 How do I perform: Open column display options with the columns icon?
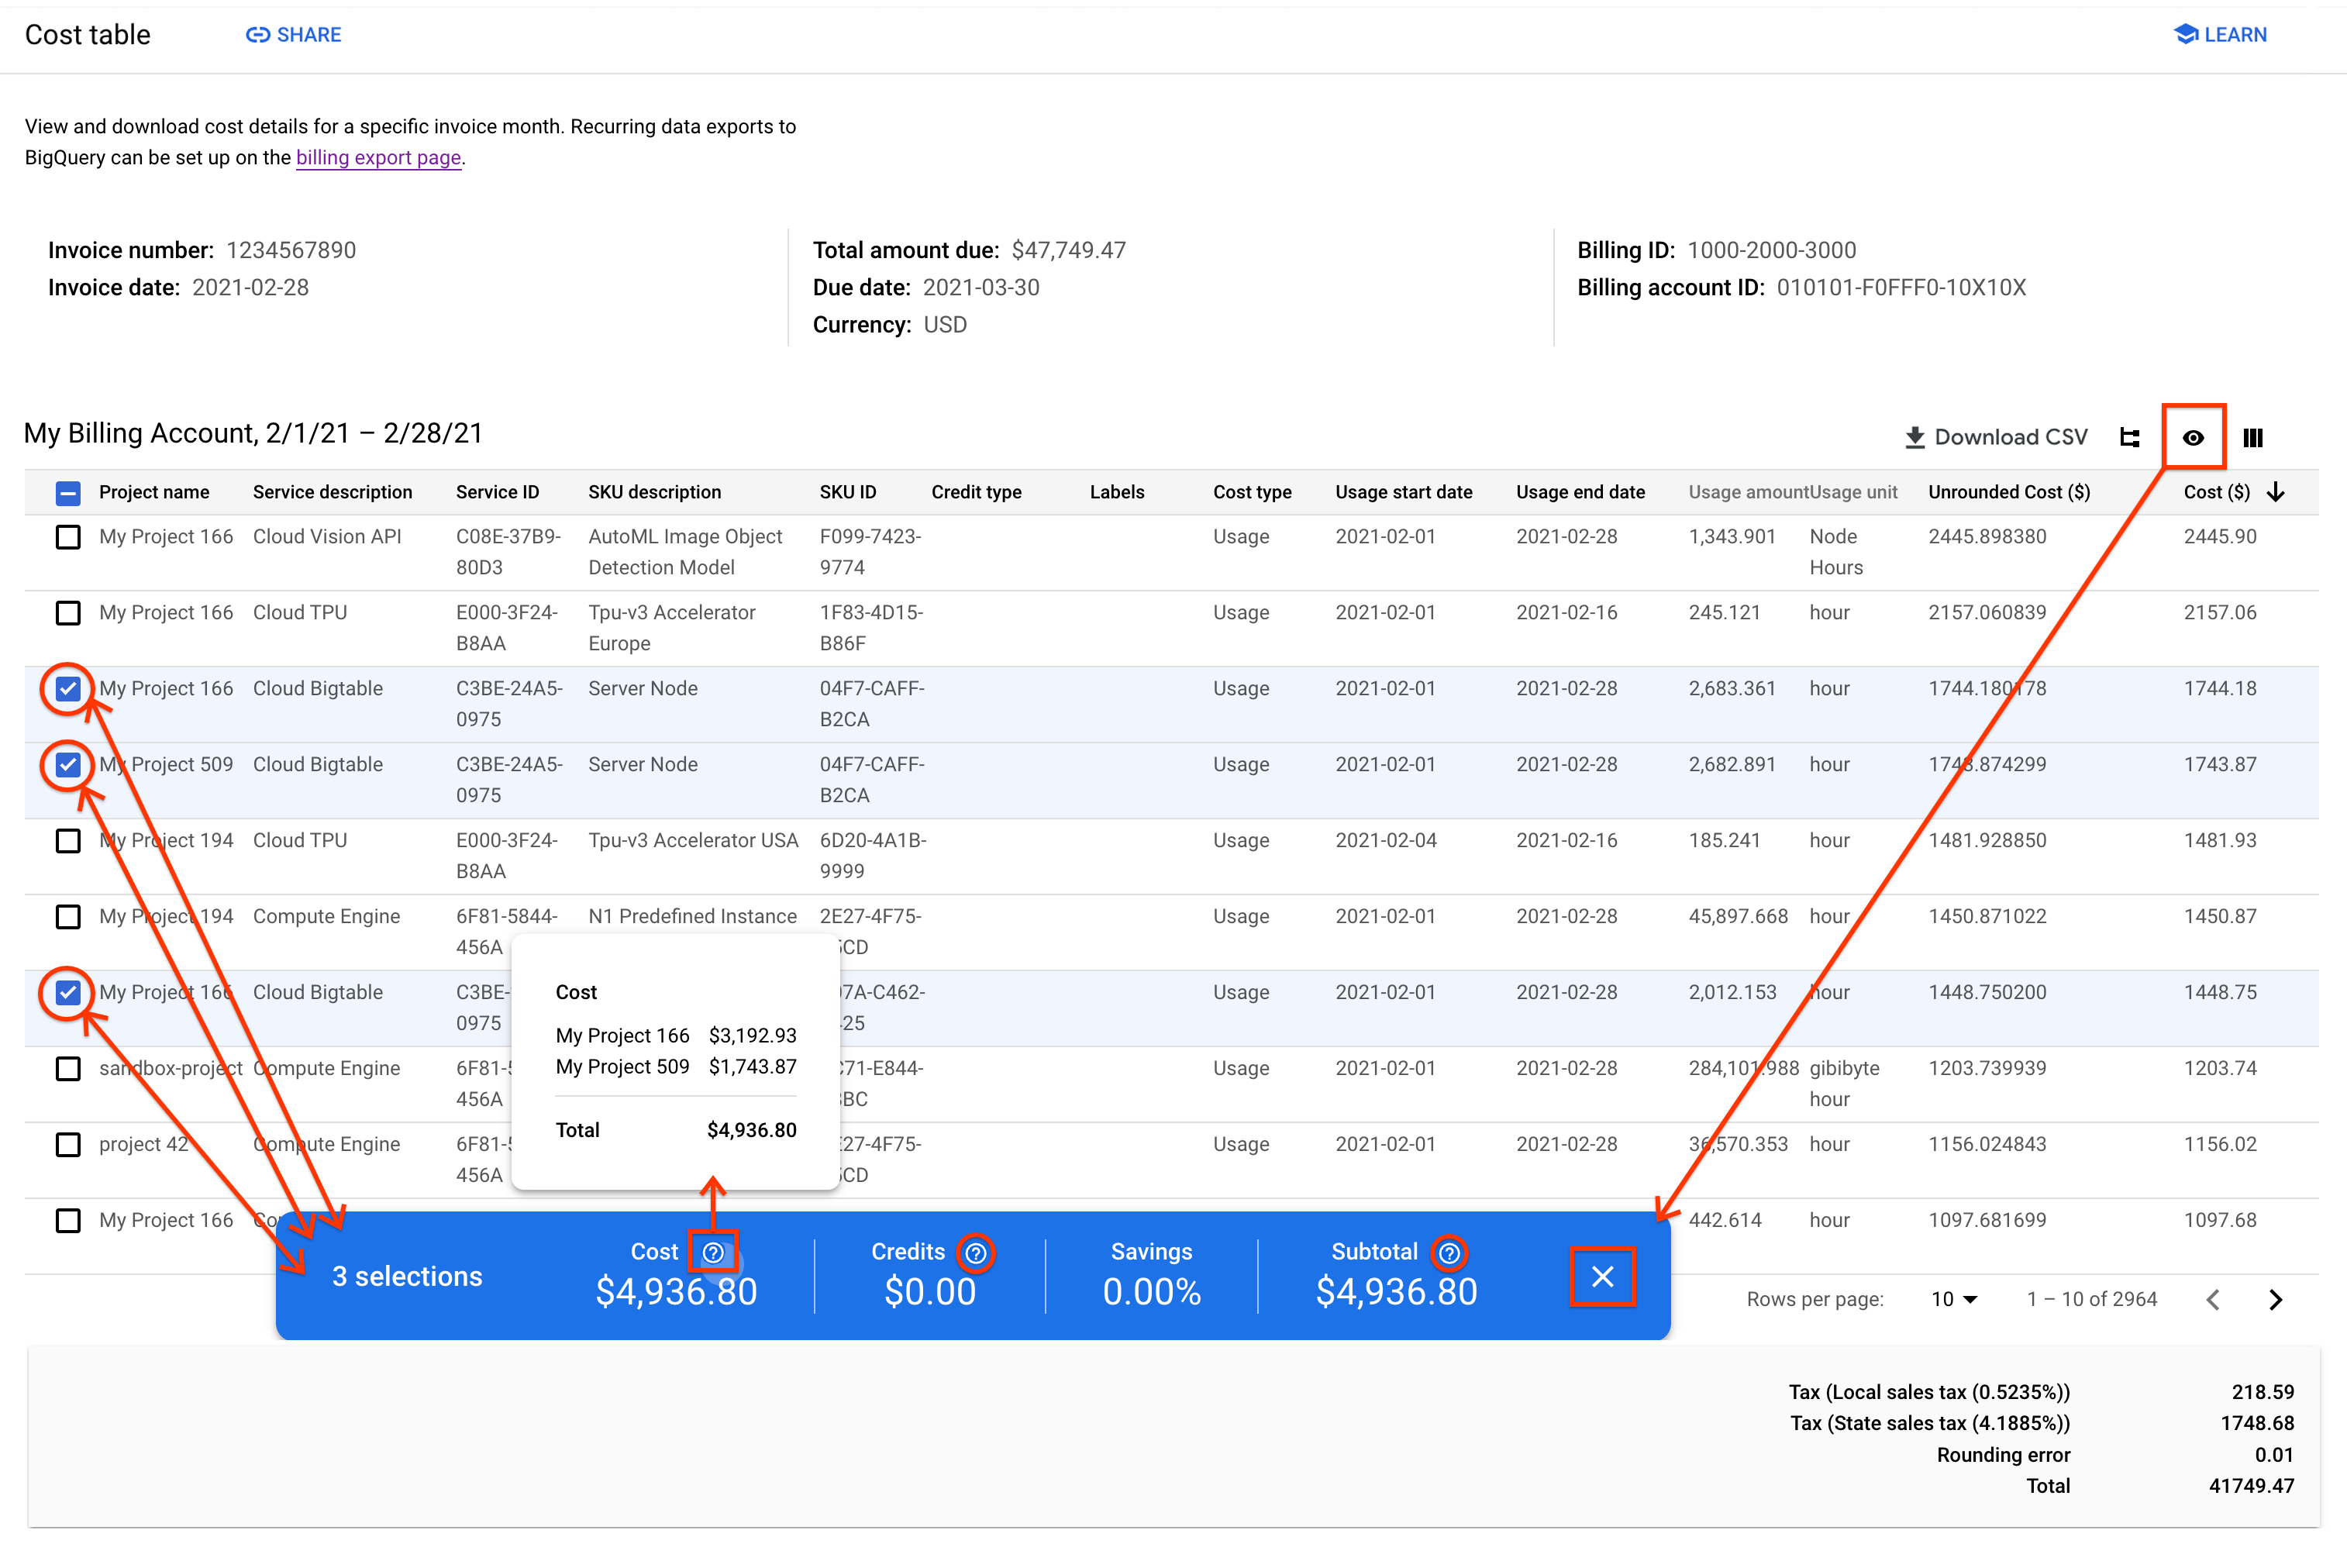click(x=2254, y=437)
